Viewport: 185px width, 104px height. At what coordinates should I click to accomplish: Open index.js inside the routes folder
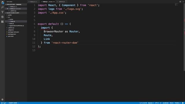[16, 21]
